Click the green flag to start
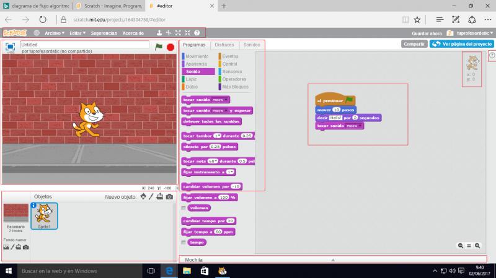Viewport: 496px width, 278px height. [x=159, y=47]
